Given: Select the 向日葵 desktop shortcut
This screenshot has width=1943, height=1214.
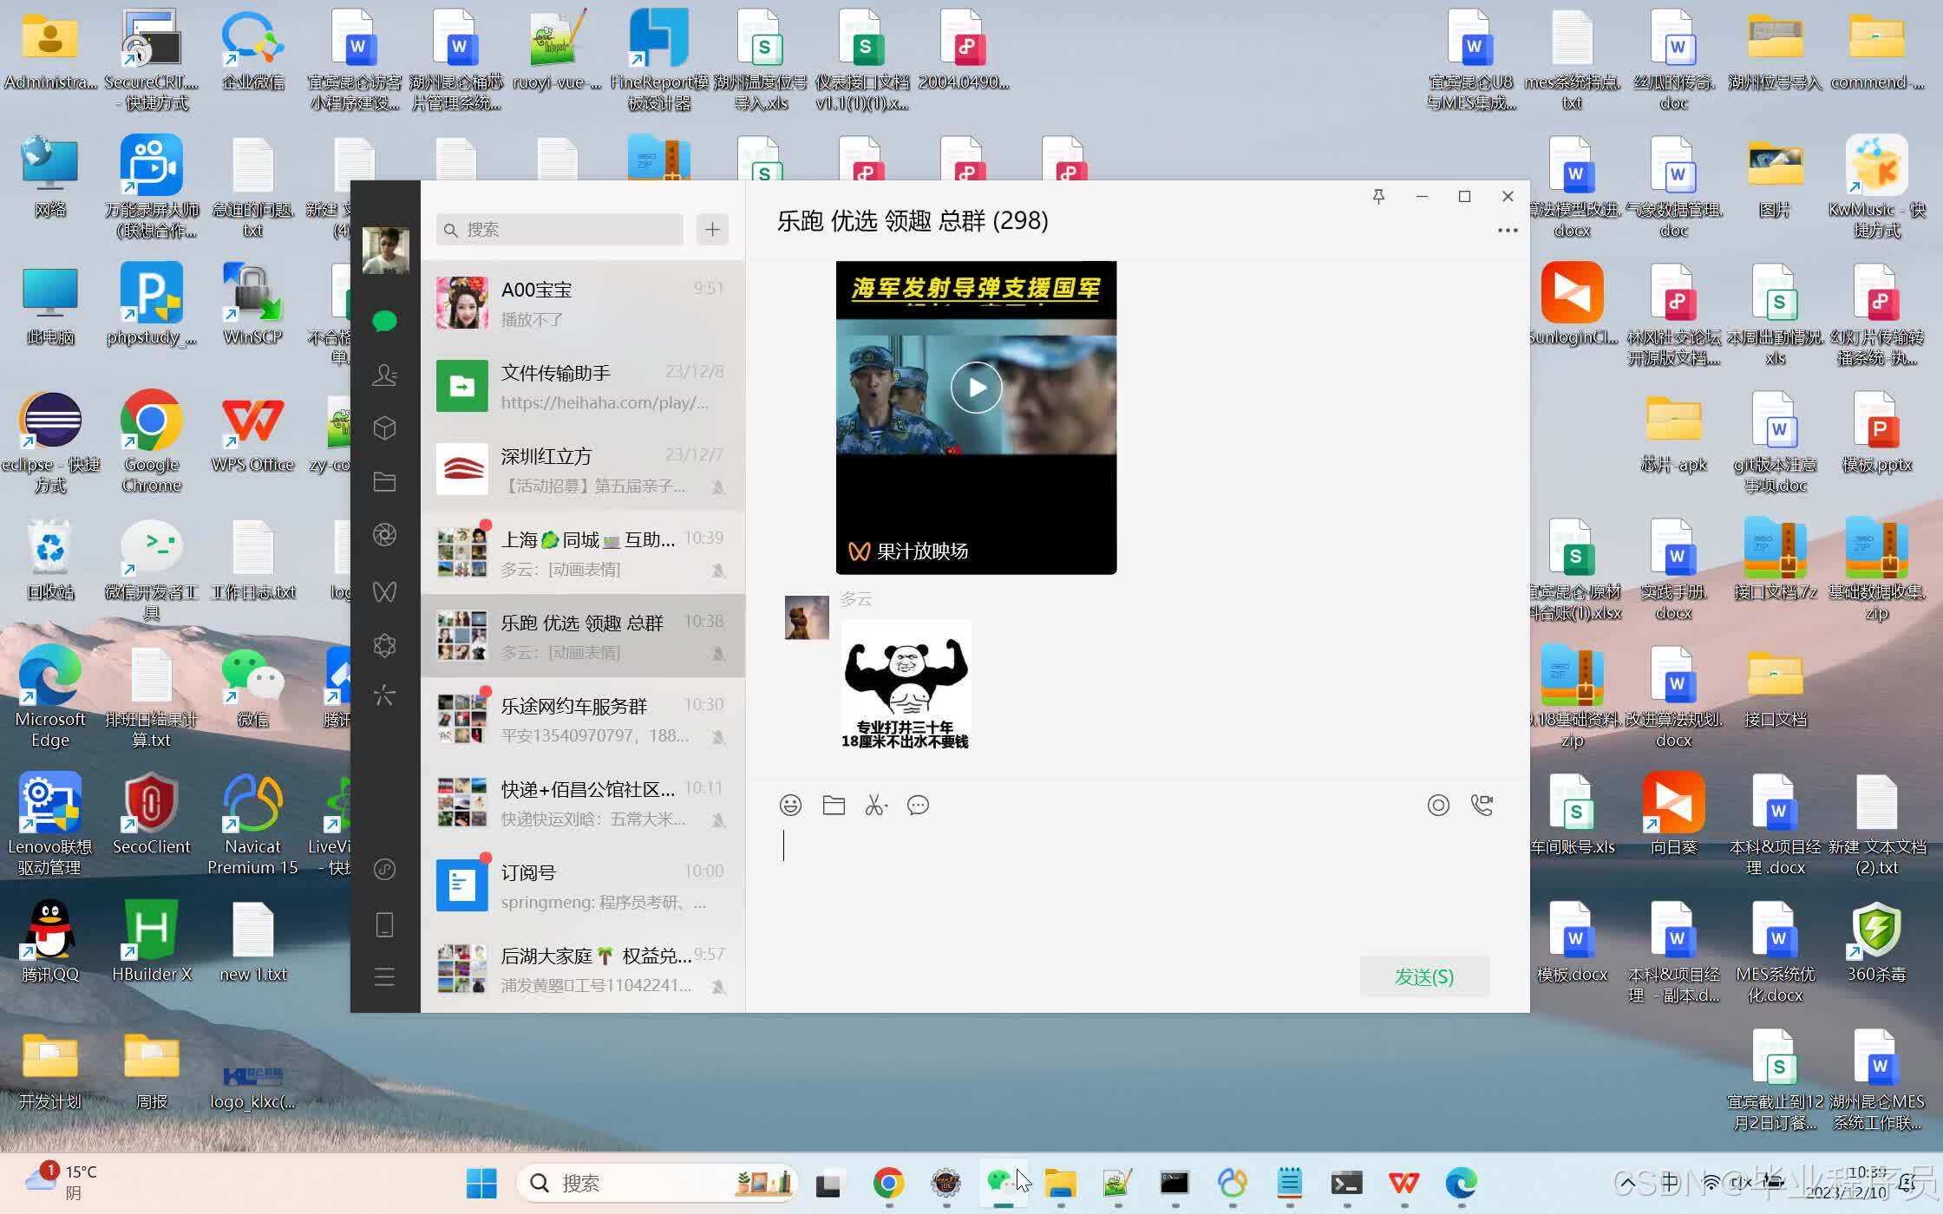Looking at the screenshot, I should [1673, 813].
